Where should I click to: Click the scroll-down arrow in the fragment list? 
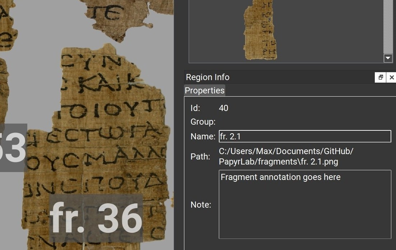pyautogui.click(x=388, y=58)
